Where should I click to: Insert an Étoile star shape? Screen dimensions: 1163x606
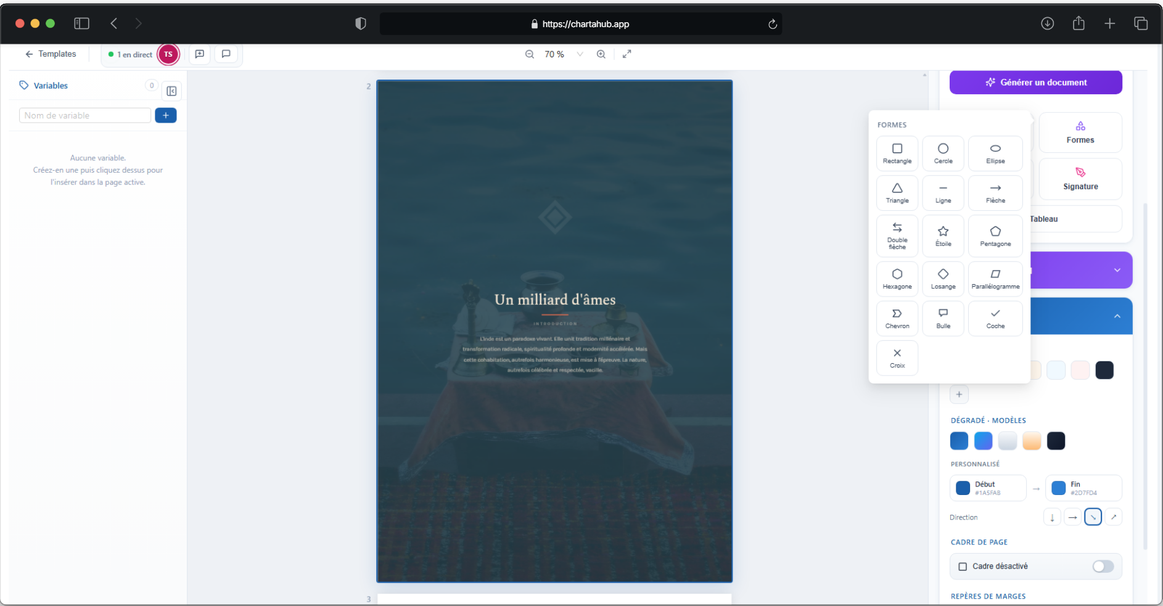click(x=943, y=236)
